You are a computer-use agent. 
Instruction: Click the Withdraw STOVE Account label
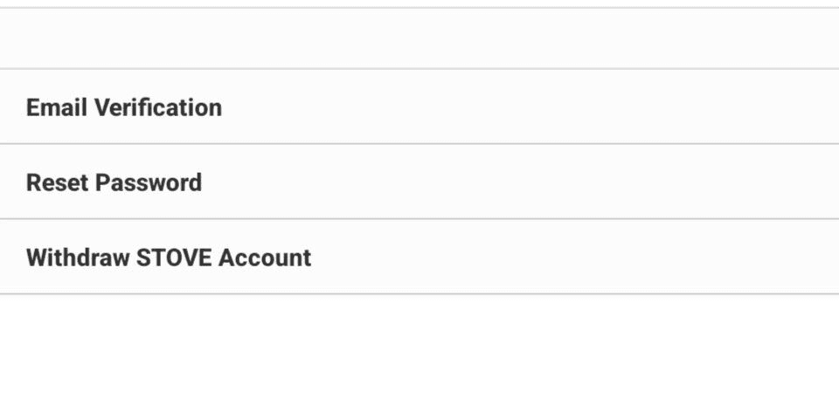pyautogui.click(x=169, y=258)
